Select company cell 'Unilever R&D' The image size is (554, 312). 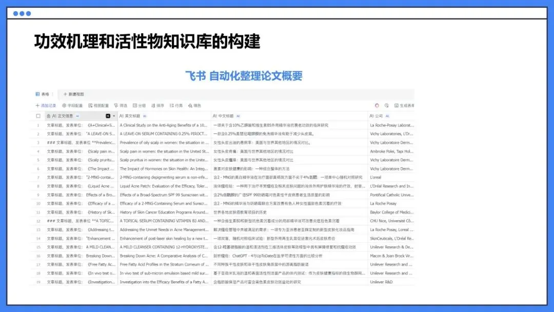(x=391, y=282)
